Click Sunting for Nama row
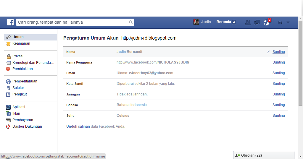This screenshot has width=303, height=159. [x=279, y=52]
